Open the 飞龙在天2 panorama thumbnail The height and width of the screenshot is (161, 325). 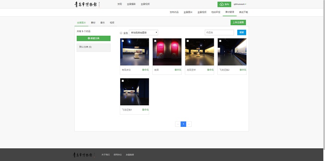[x=232, y=52]
